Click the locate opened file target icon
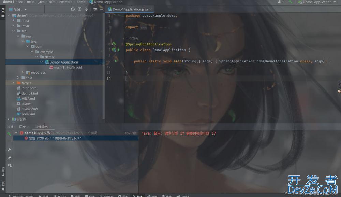The width and height of the screenshot is (341, 197). [x=73, y=9]
